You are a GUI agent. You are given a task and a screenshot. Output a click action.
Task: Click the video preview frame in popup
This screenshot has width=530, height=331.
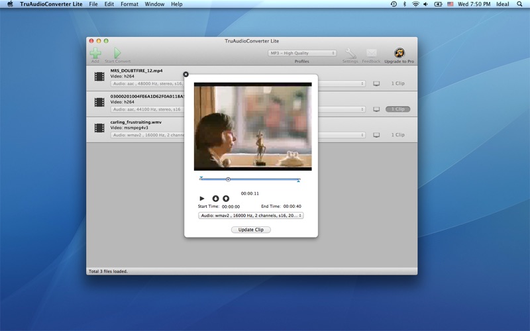click(x=253, y=126)
